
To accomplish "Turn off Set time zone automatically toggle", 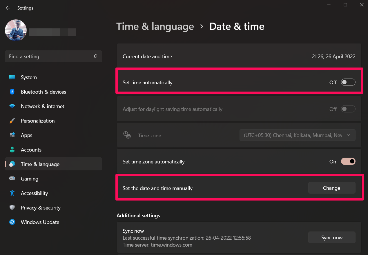I will 348,162.
